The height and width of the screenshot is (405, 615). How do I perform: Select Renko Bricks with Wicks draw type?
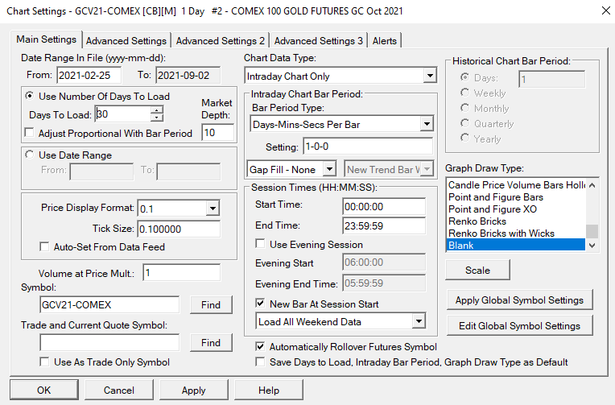coord(516,233)
